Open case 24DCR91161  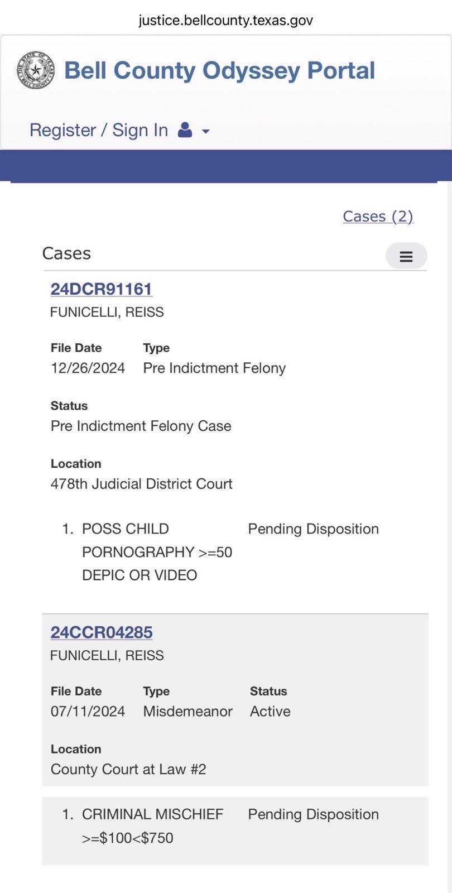point(102,289)
